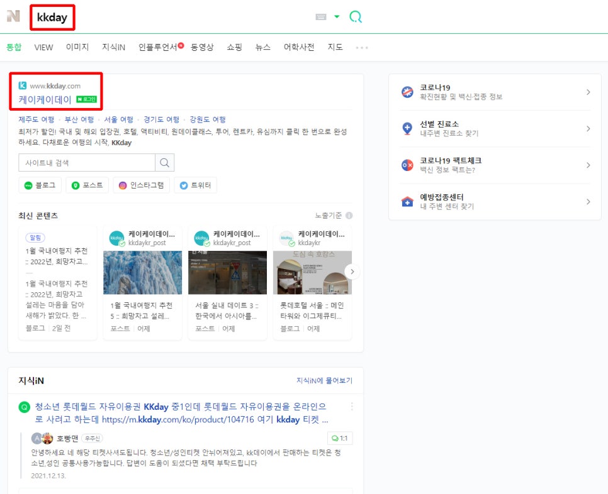This screenshot has height=494, width=608.
Task: Open the 선별 진료소 item
Action: click(495, 129)
